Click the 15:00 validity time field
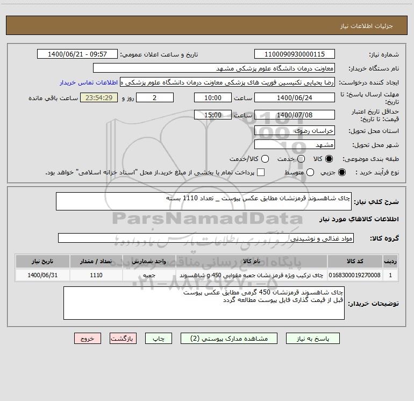Viewport: 414px width, 401px height. [213, 115]
